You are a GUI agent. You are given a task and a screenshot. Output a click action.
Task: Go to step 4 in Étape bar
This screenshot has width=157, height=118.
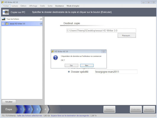[45, 109]
